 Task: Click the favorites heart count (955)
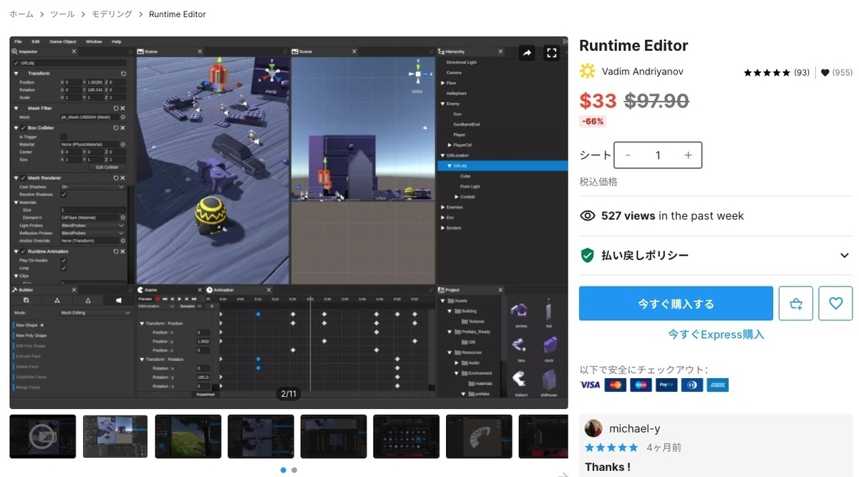coord(836,72)
